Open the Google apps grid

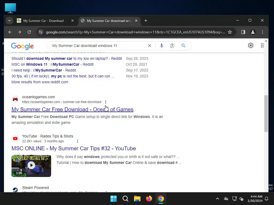click(262, 45)
